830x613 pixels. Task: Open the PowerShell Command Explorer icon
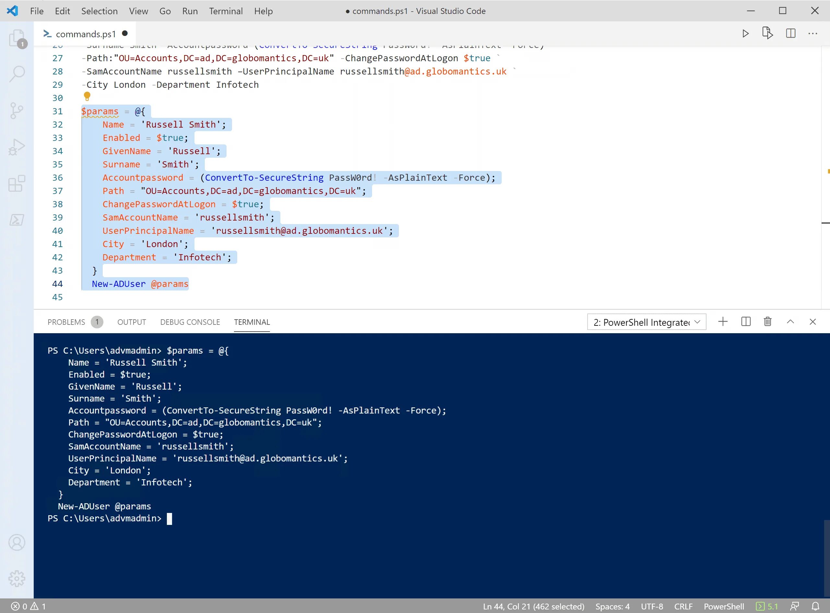coord(17,220)
